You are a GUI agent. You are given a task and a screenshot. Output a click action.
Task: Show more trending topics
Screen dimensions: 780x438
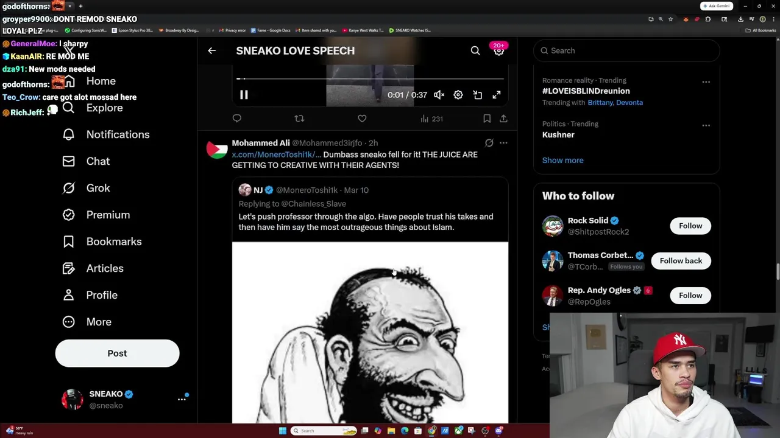tap(562, 160)
